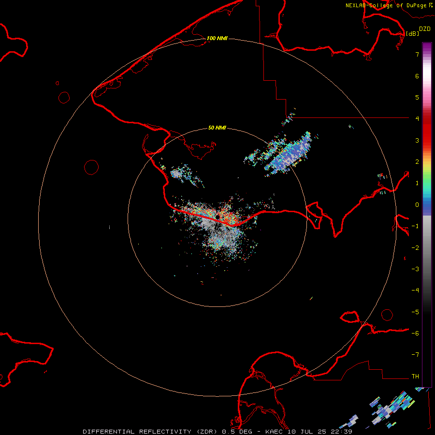
Task: Click the -6 value on color scale
Action: pyautogui.click(x=415, y=333)
